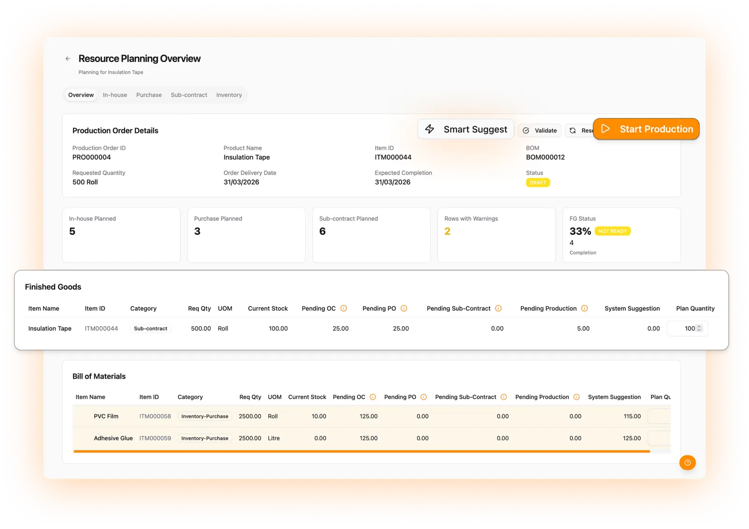Screen dimensions: 749x529
Task: Click the Start Production play icon
Action: pos(605,129)
